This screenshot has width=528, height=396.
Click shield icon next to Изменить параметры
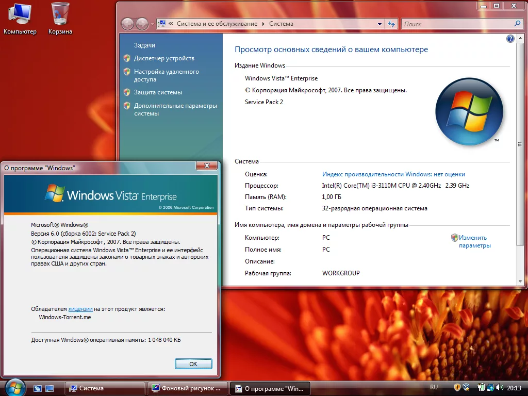point(455,238)
